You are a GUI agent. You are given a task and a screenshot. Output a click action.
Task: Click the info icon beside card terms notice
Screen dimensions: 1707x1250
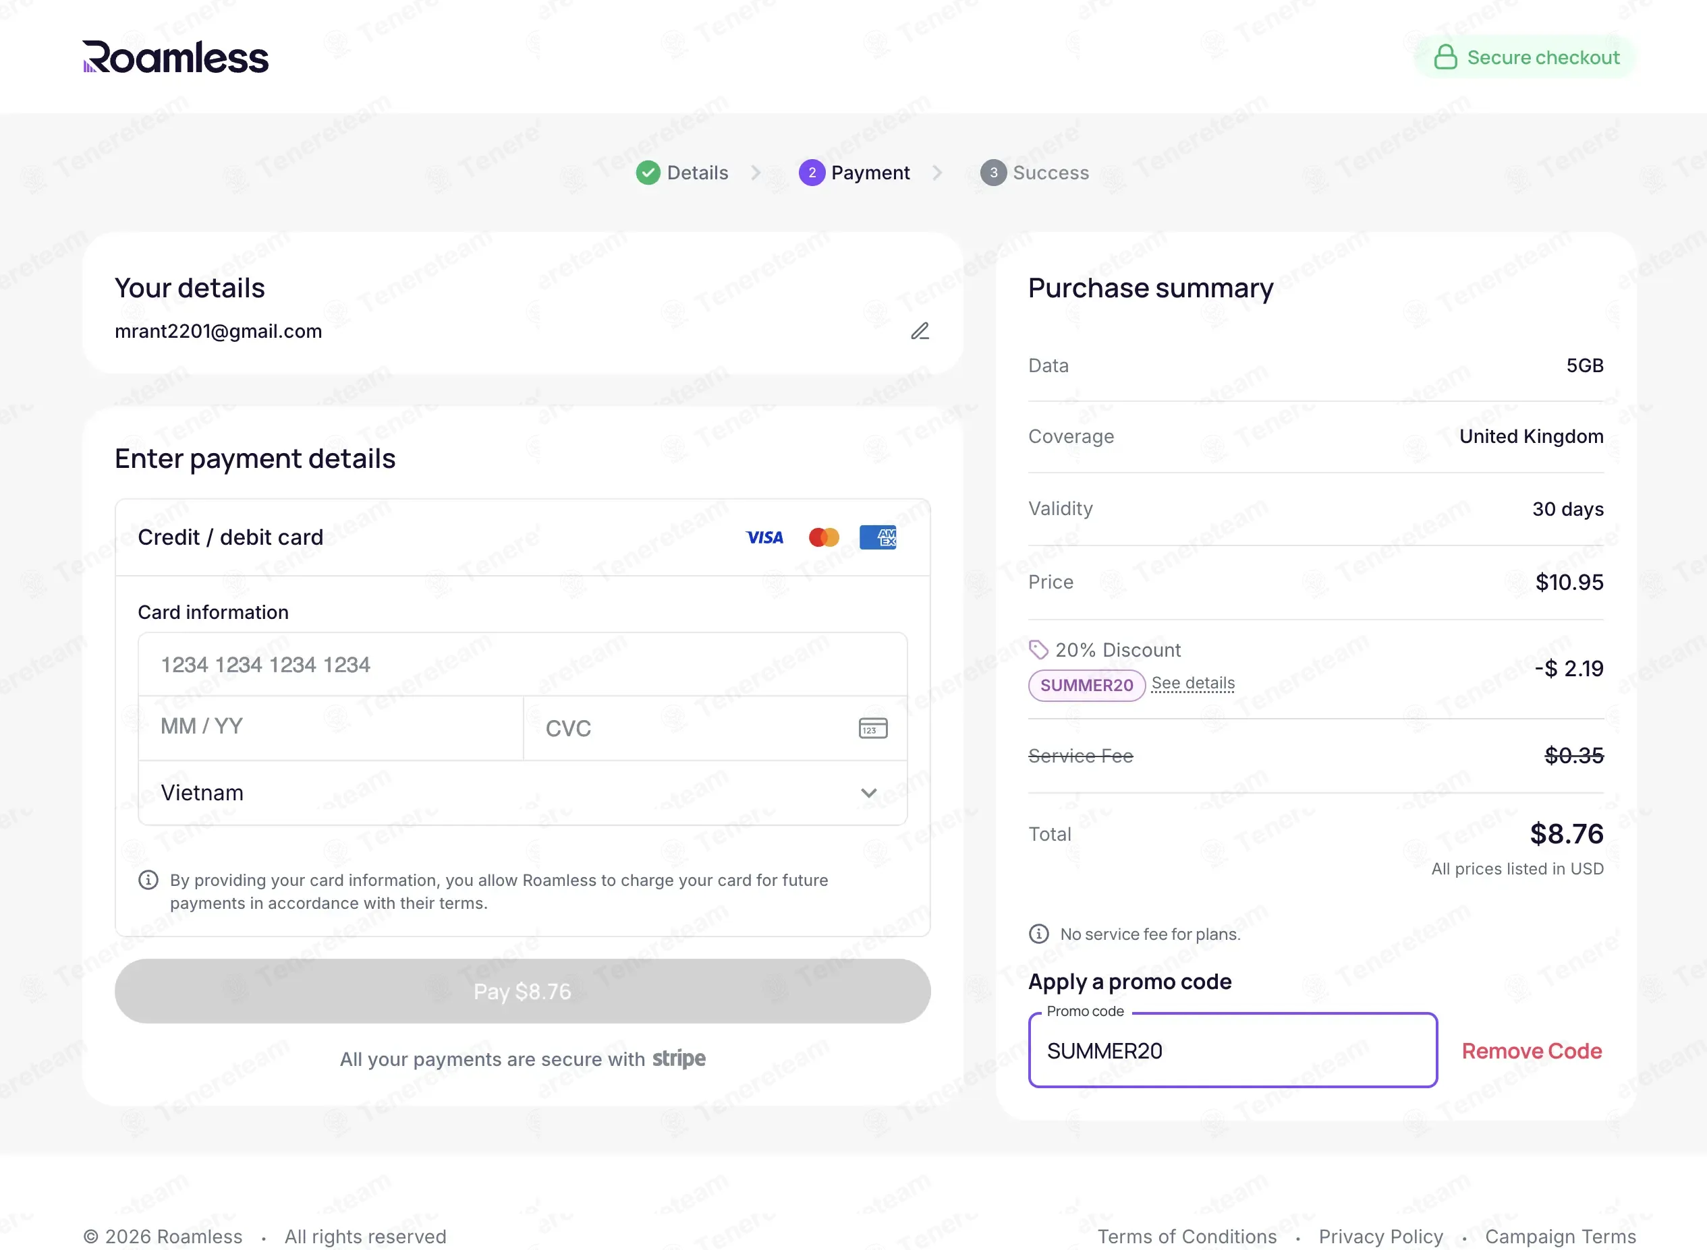[x=148, y=880]
